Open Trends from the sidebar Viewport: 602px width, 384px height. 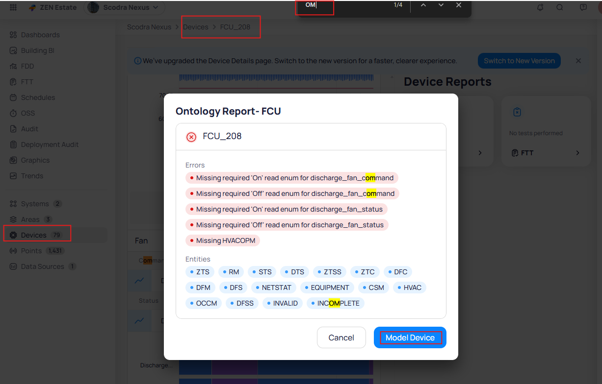[x=32, y=176]
